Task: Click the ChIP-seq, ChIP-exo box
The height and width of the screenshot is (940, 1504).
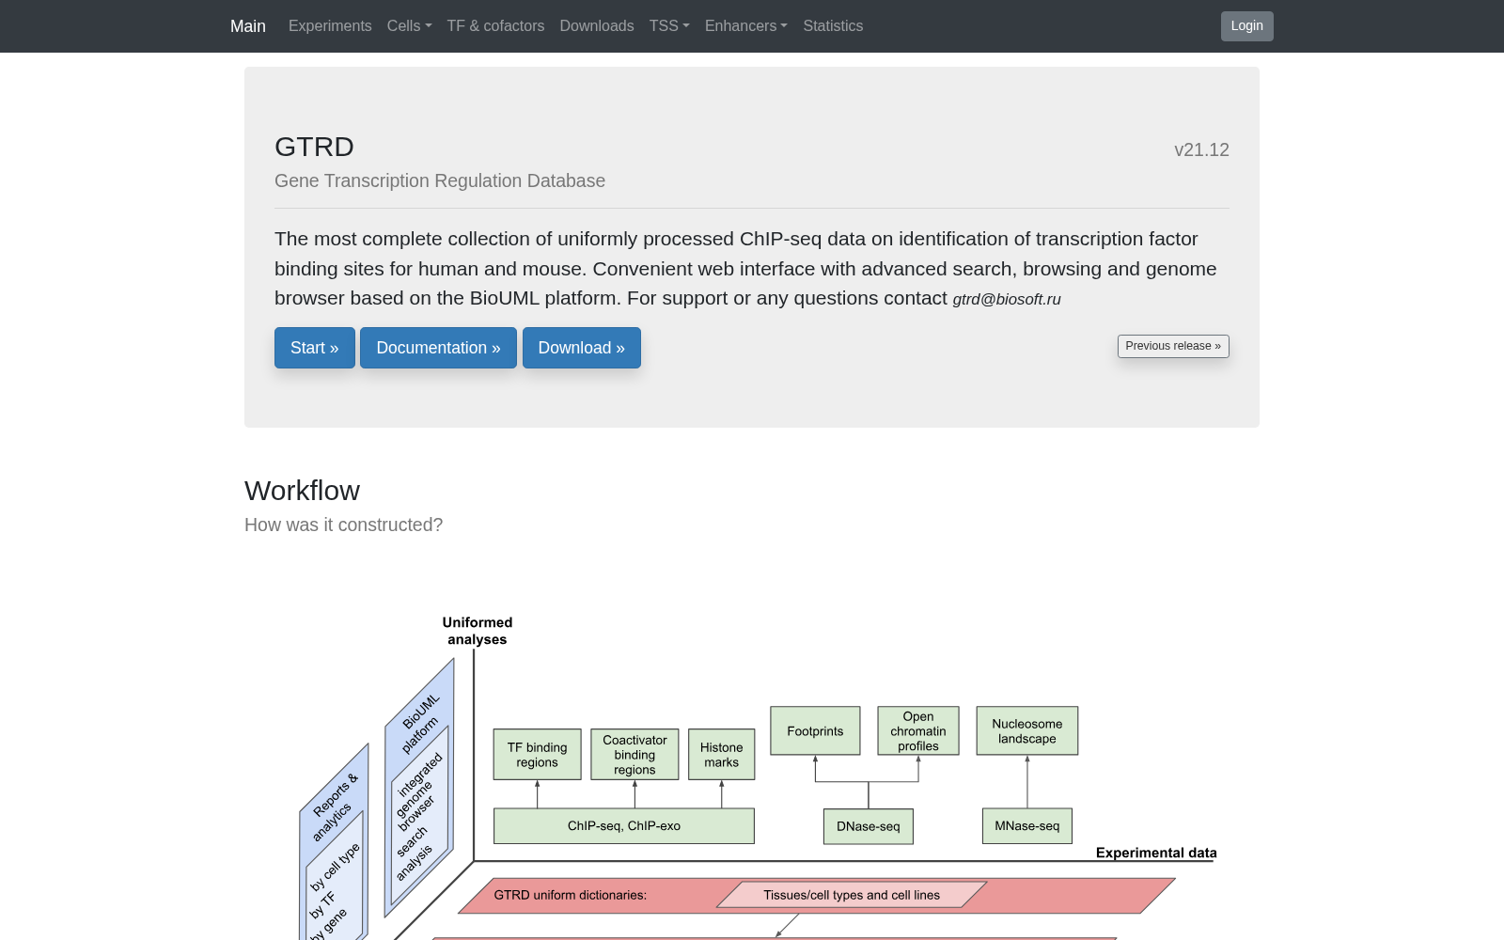Action: point(624,826)
